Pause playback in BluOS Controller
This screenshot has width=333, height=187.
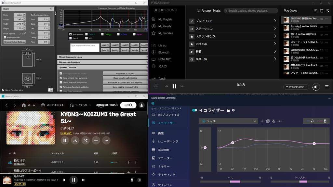[x=174, y=86]
